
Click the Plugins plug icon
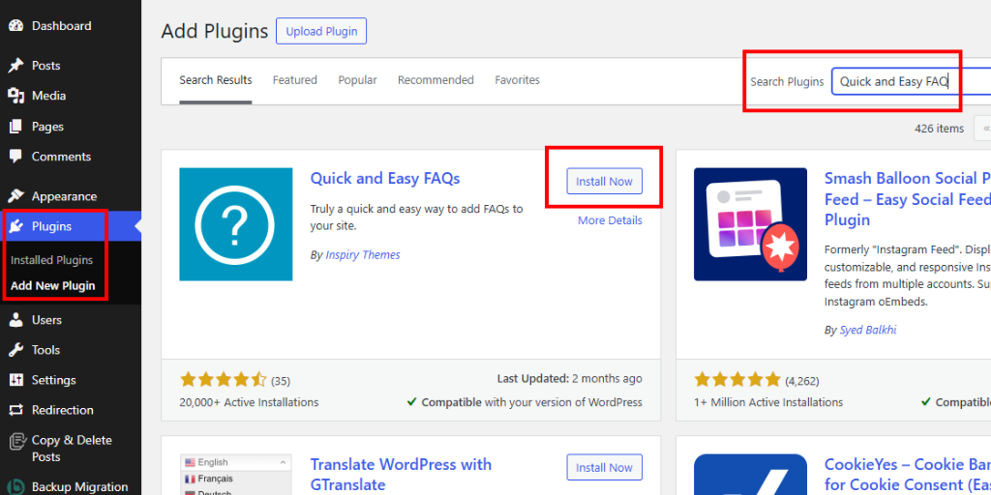[x=15, y=226]
